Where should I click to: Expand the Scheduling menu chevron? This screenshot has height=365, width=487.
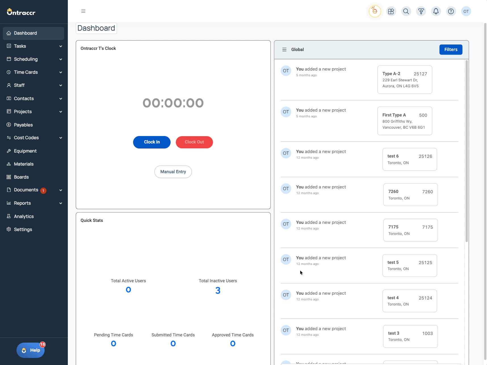pyautogui.click(x=61, y=59)
